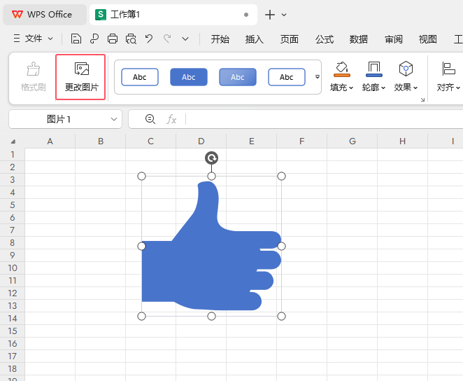Click the 更改图片 change picture button
This screenshot has height=381, width=463.
pos(80,77)
